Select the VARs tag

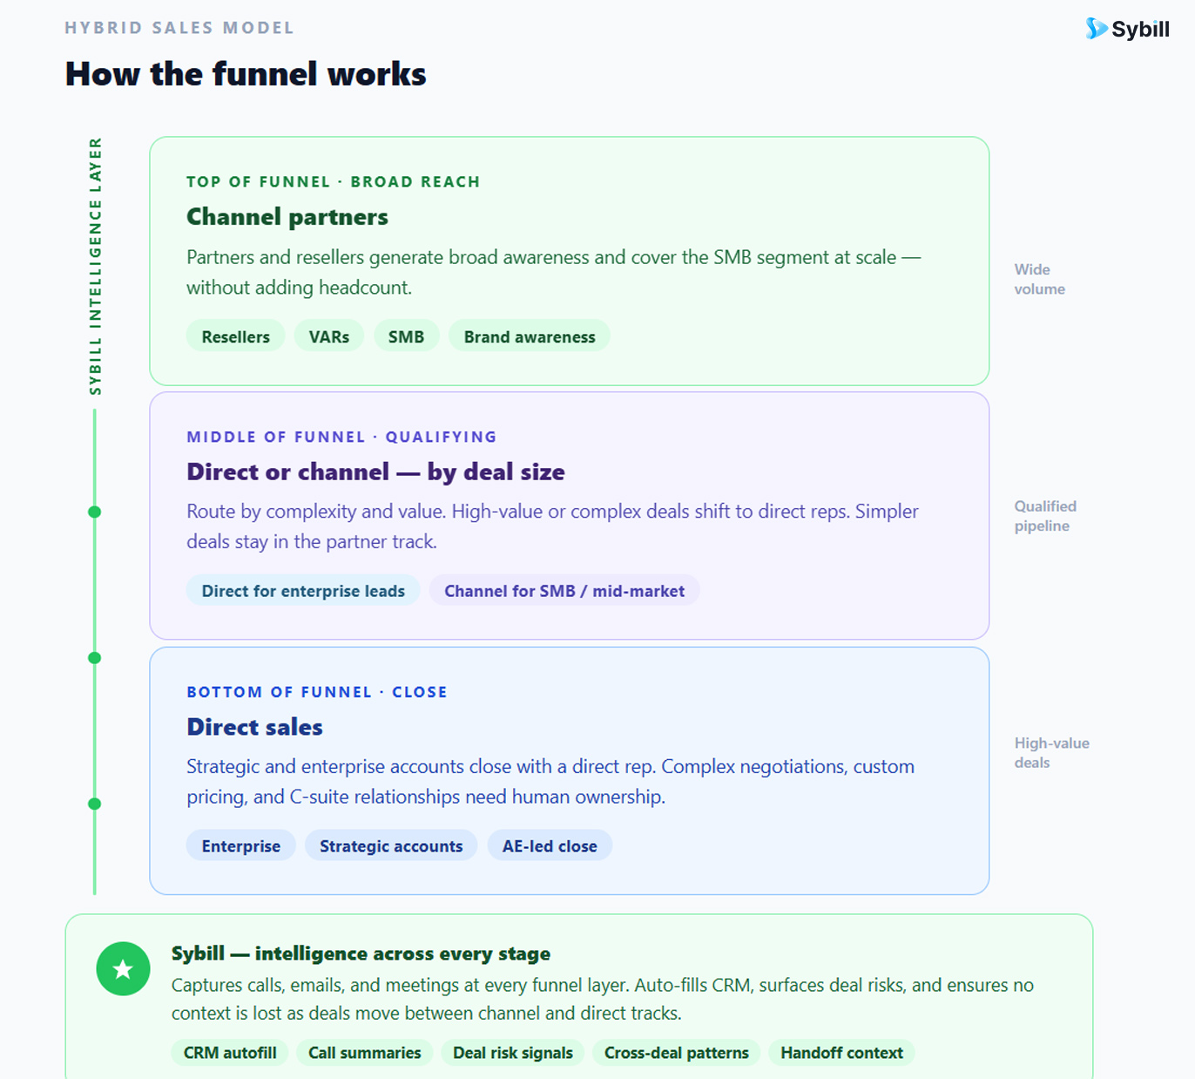[x=329, y=336]
